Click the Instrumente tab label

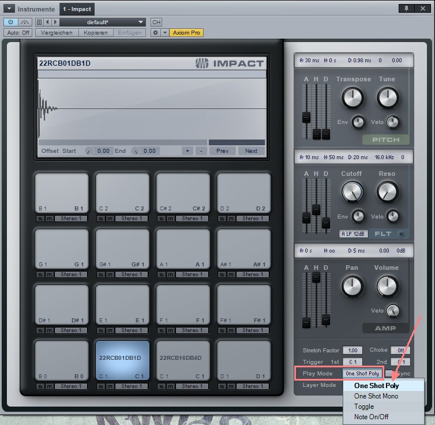[36, 9]
